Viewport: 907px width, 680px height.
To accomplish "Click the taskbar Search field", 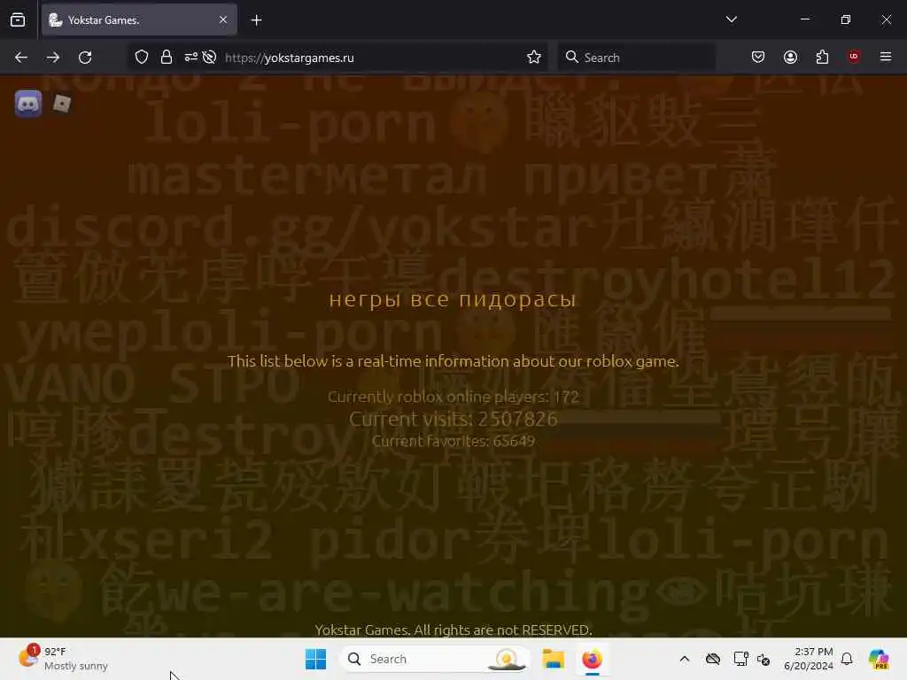I will point(434,659).
